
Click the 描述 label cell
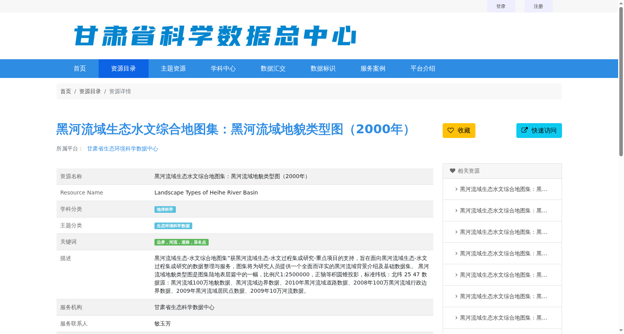(103, 275)
